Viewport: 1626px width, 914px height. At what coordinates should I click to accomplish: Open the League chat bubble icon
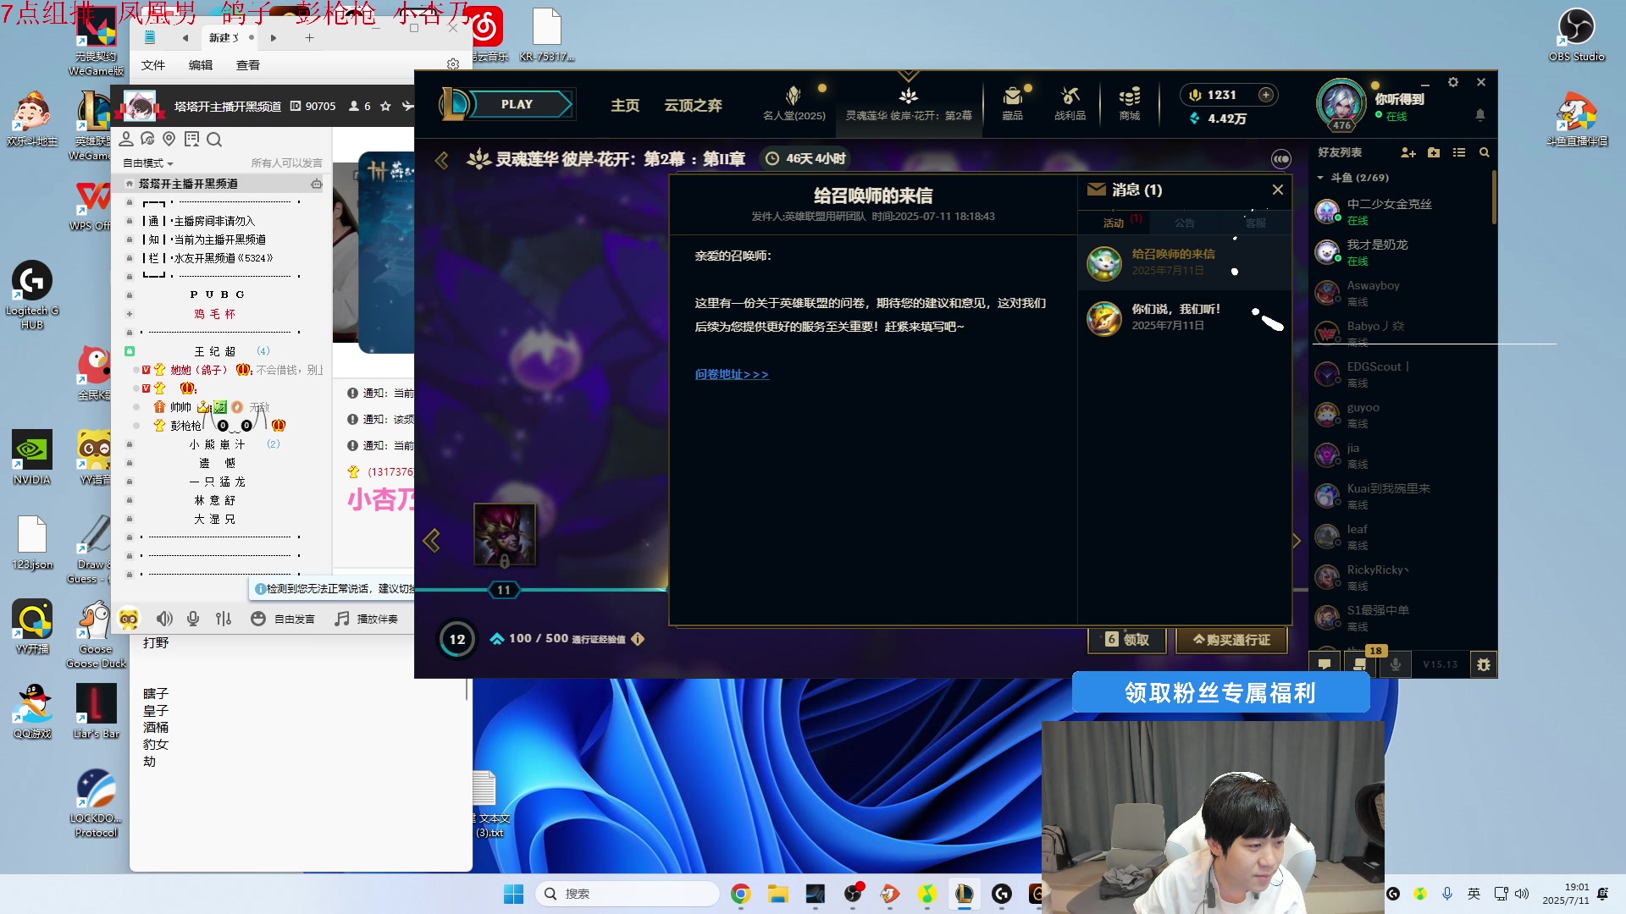pos(1325,664)
